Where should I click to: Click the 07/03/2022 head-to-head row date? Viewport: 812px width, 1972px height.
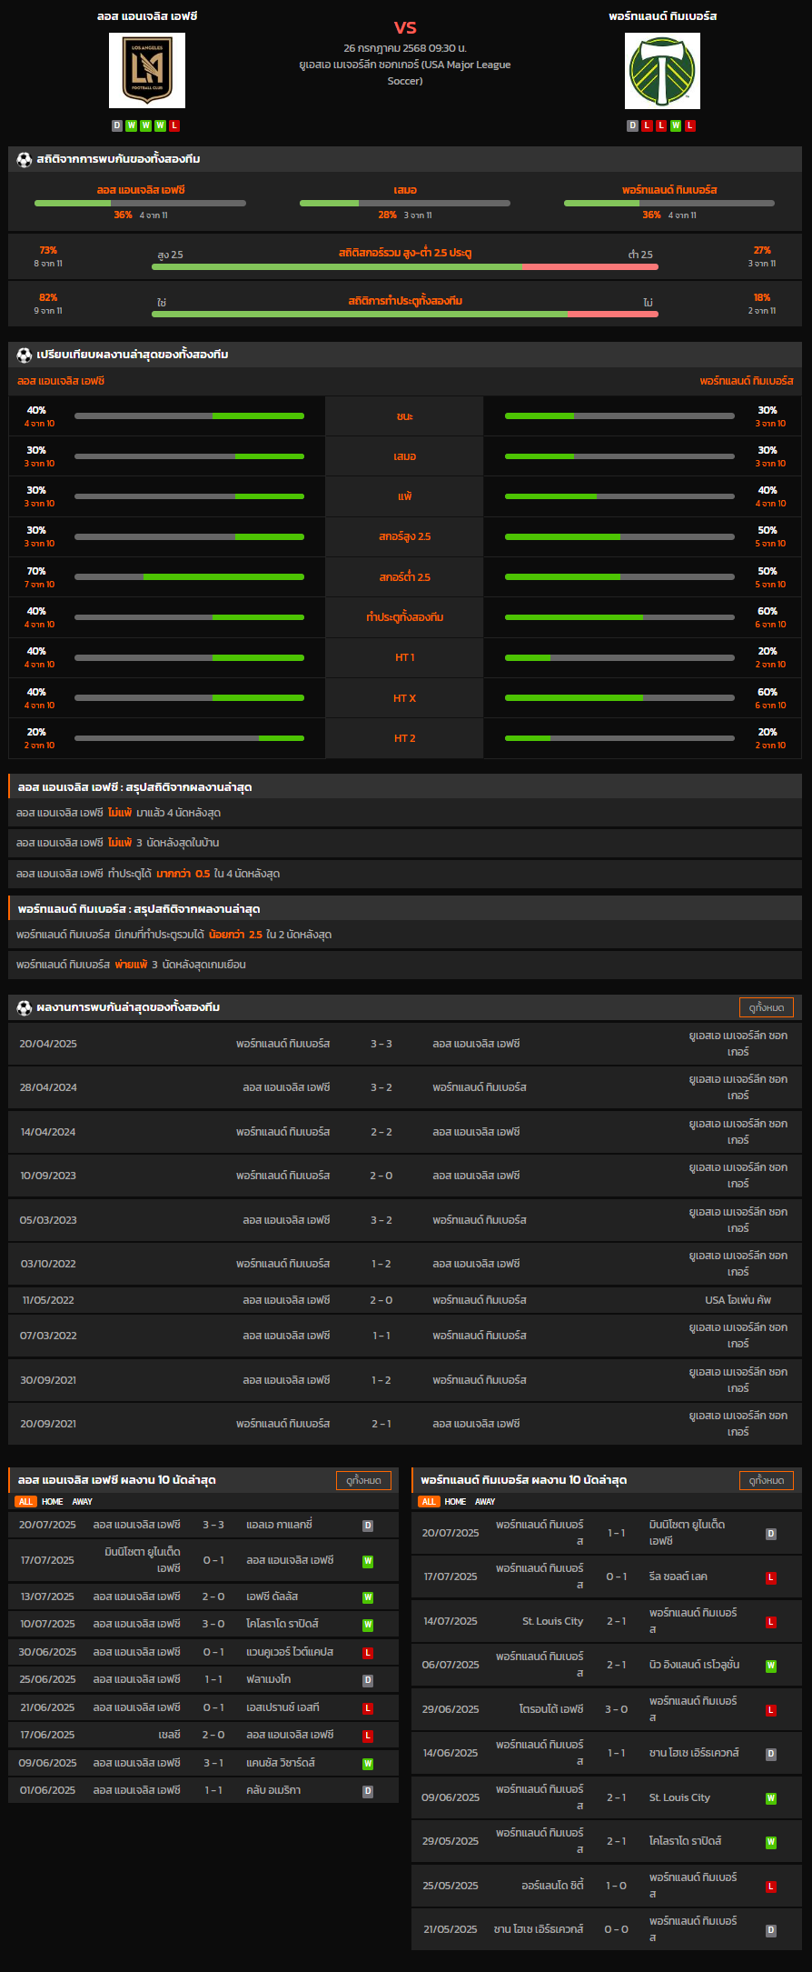pyautogui.click(x=48, y=1336)
